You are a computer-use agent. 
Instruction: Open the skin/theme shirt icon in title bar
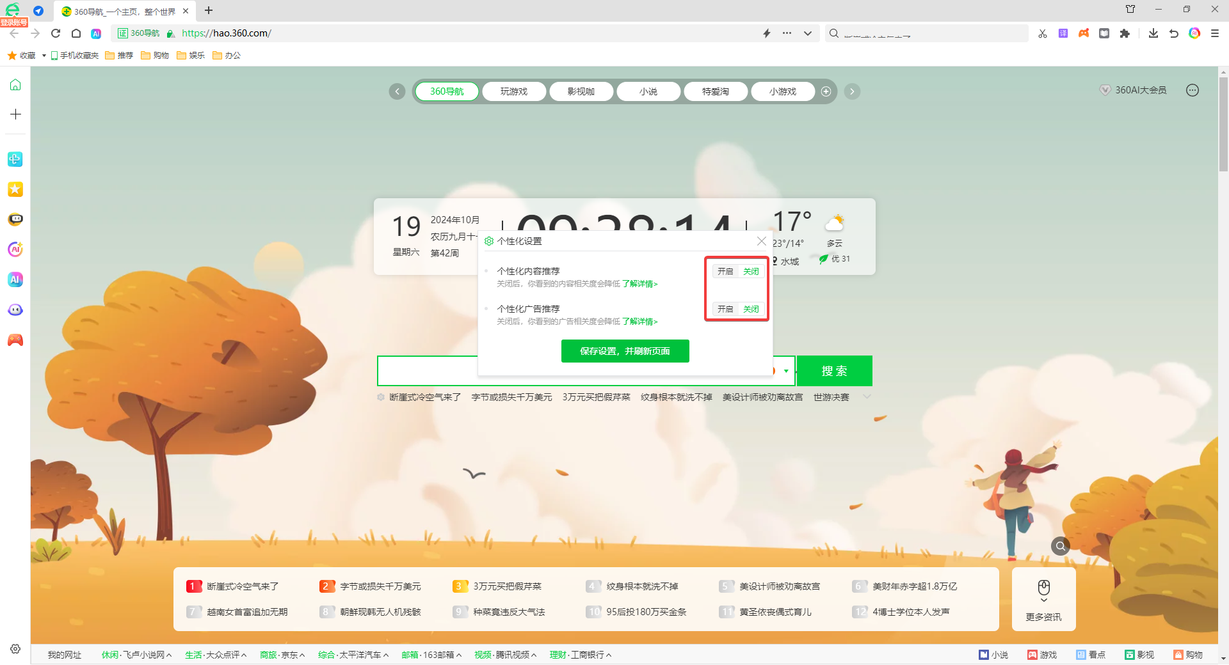click(x=1130, y=9)
